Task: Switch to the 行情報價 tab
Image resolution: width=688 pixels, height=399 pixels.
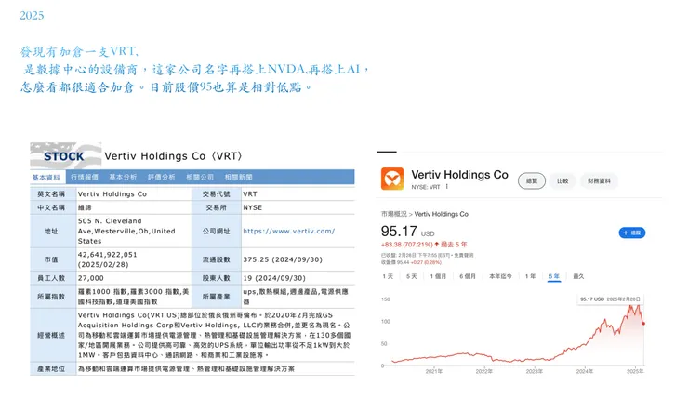Action: 85,177
